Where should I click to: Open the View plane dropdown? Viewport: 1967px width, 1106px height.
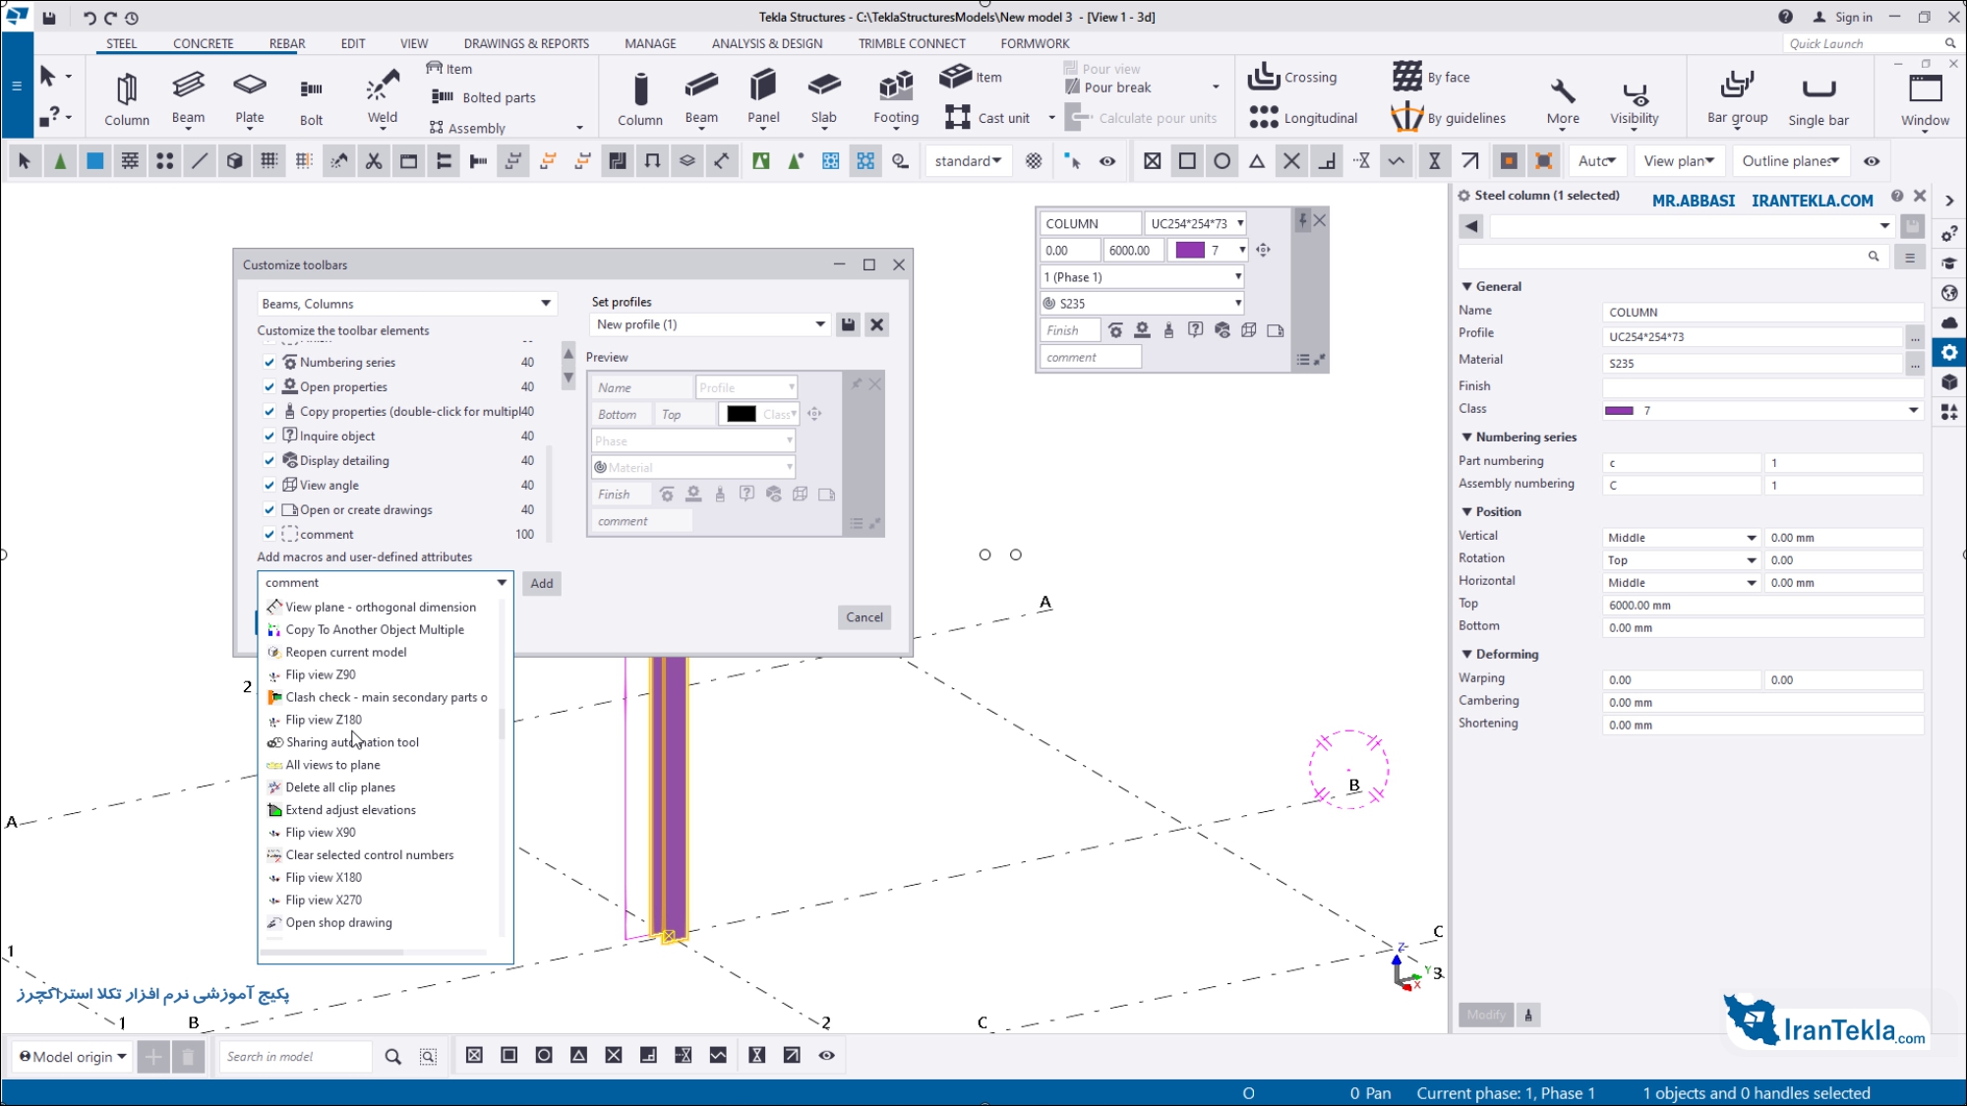[1679, 161]
